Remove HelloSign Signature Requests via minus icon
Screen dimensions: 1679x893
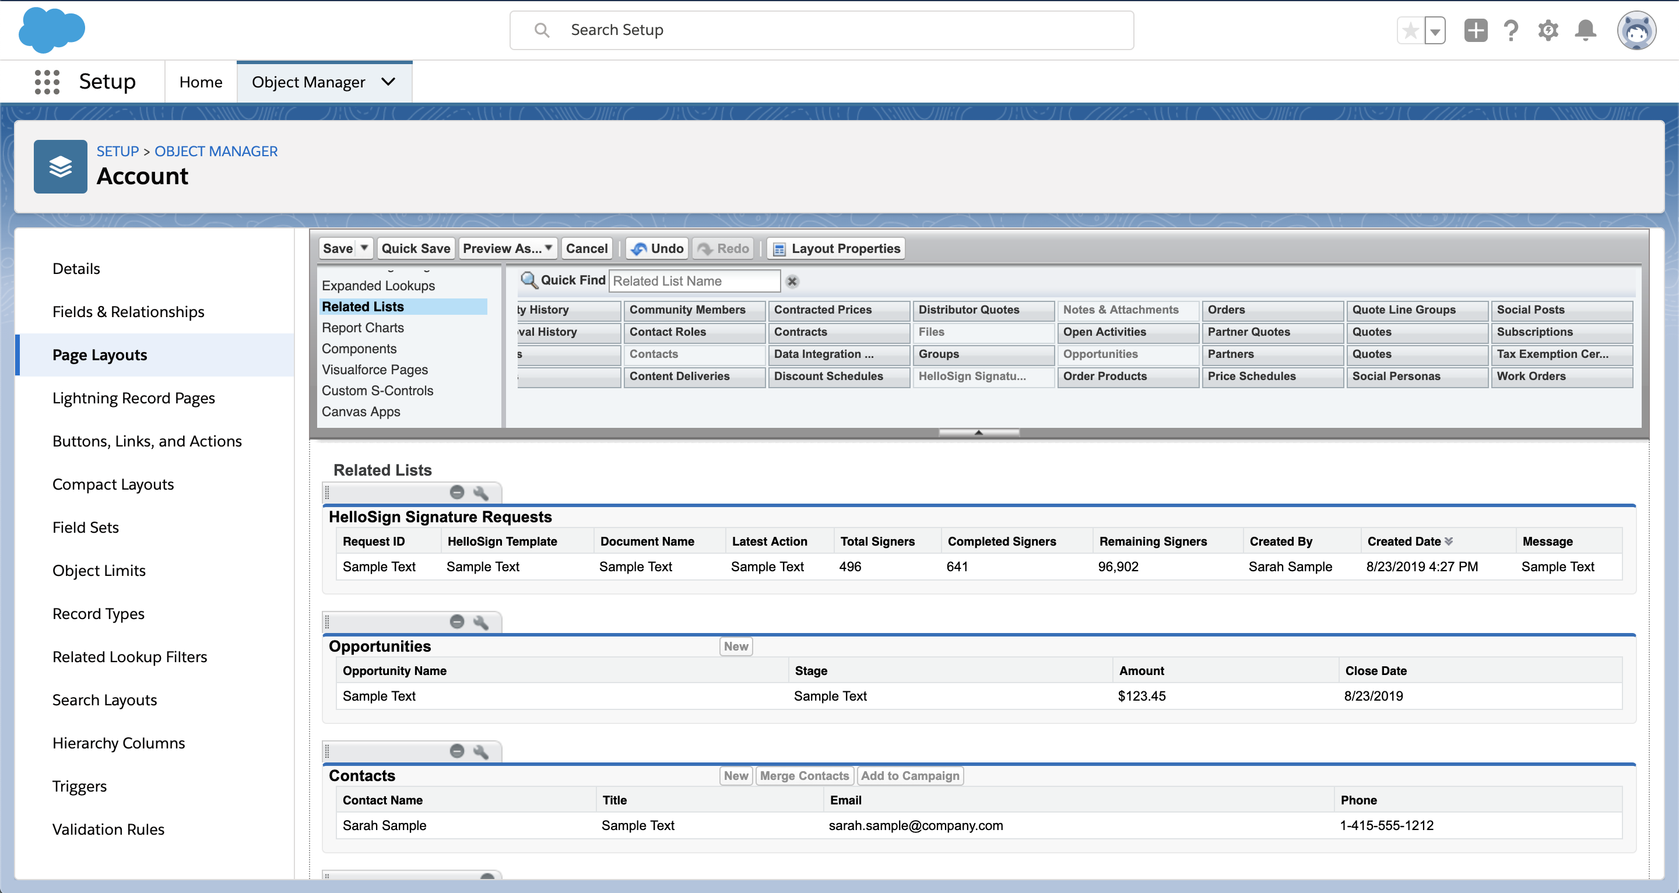[457, 492]
